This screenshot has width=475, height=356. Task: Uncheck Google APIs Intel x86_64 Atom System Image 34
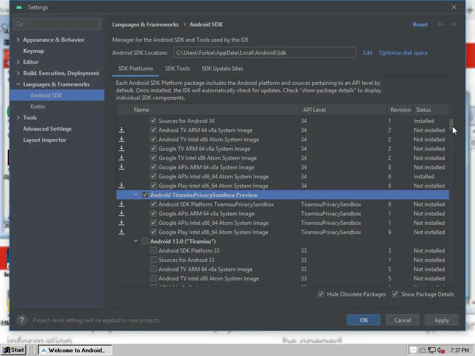coord(154,177)
